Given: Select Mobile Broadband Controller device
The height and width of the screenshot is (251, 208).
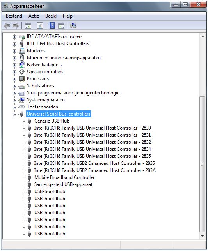Looking at the screenshot, I should click(x=64, y=177).
